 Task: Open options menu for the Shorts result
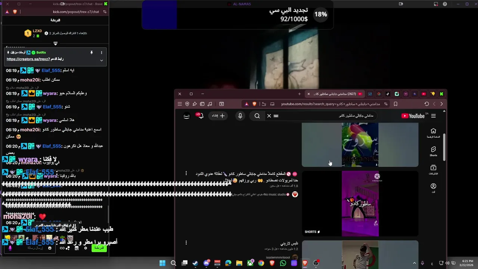tap(186, 173)
